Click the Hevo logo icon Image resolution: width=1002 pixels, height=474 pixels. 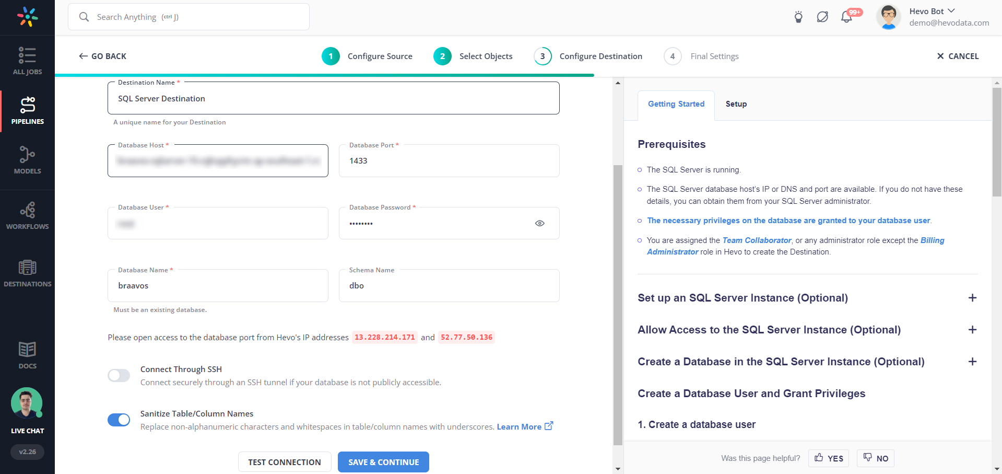[27, 17]
